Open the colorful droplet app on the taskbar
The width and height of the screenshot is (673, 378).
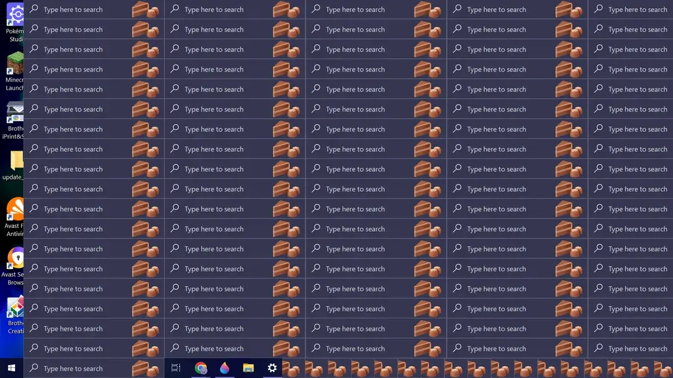(x=224, y=368)
